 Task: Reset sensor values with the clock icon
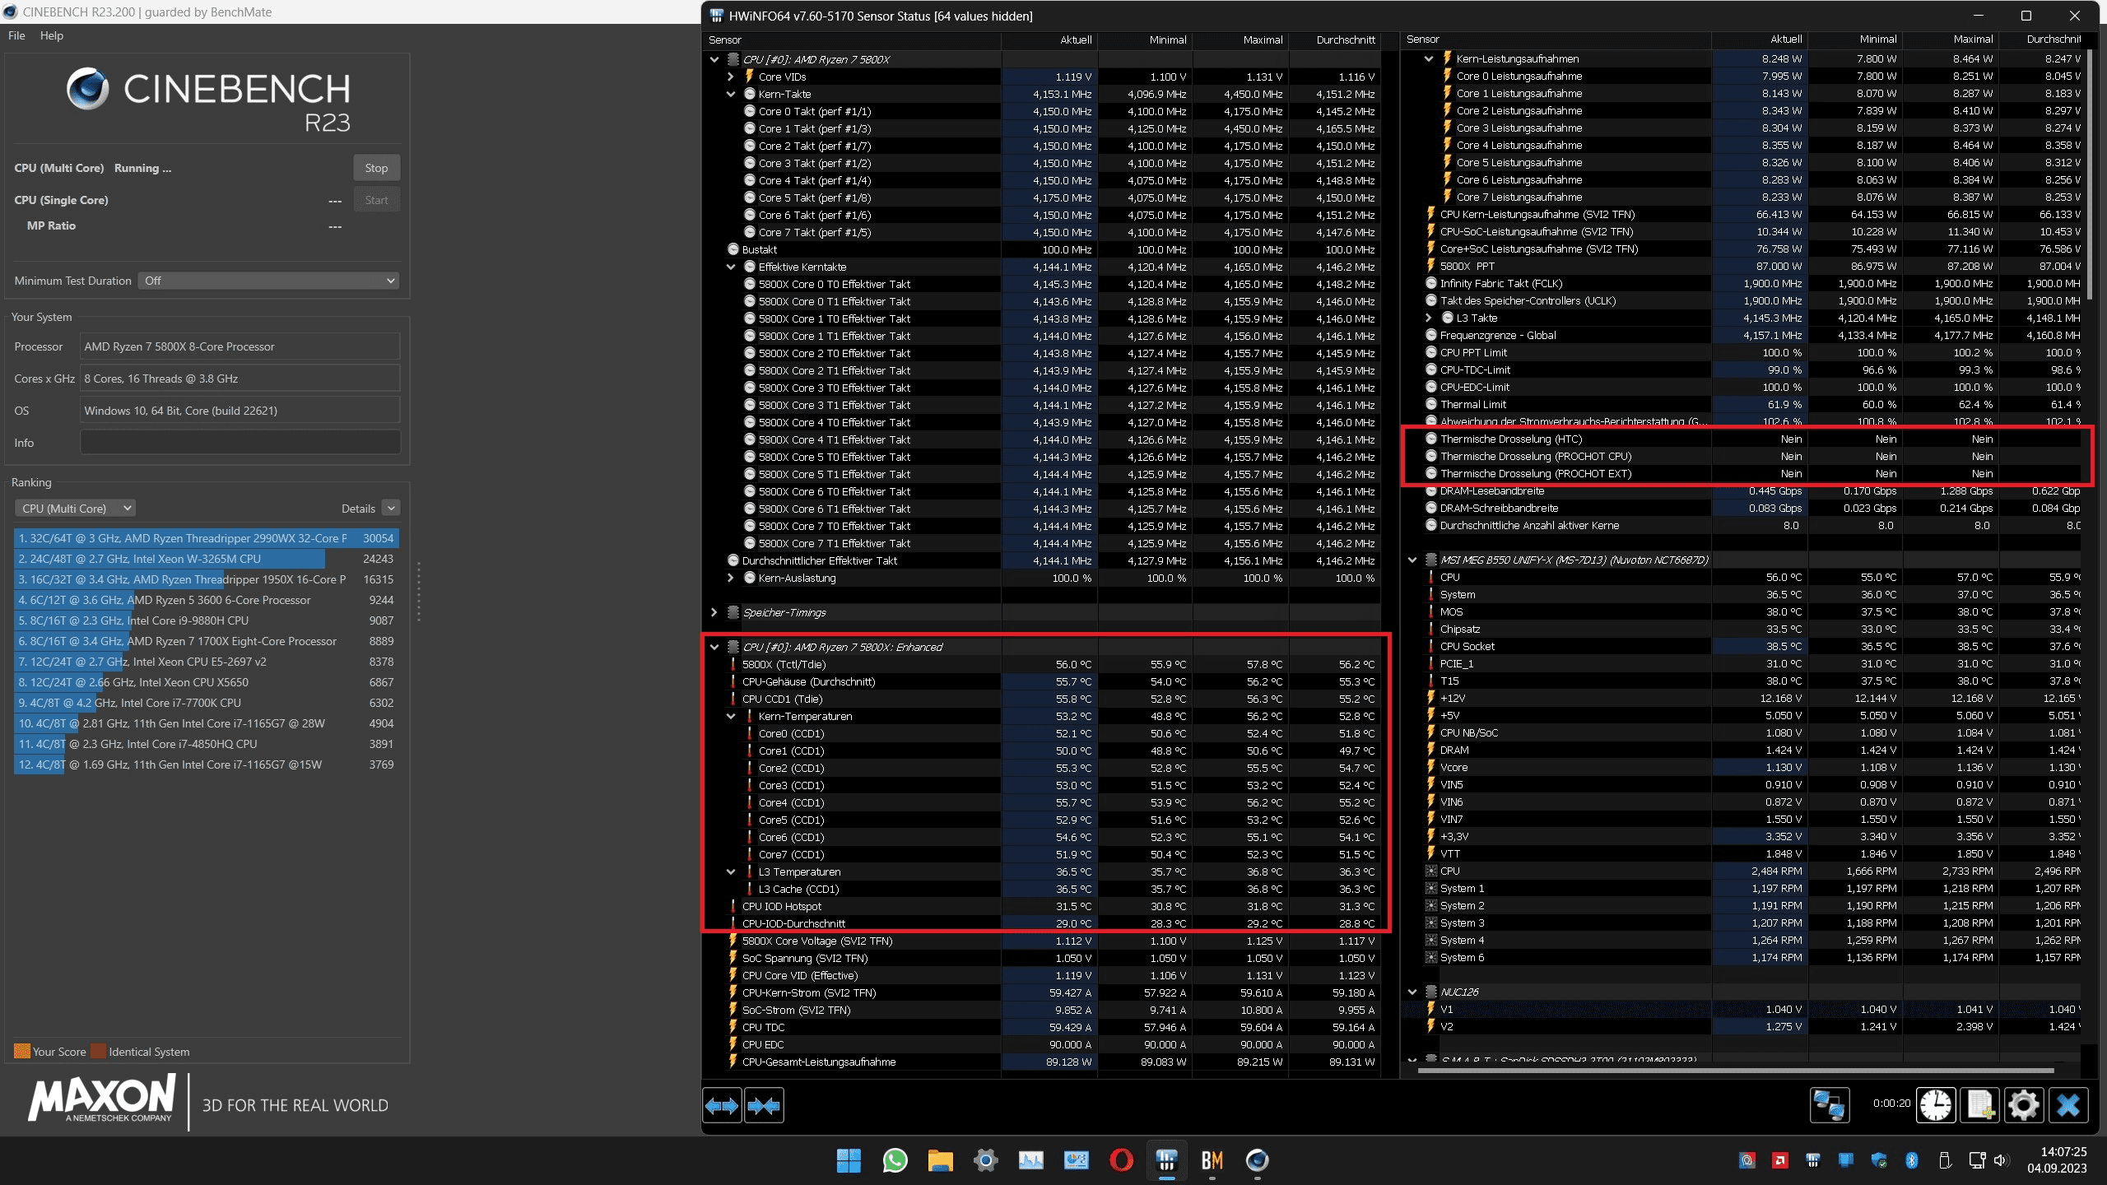click(x=1936, y=1105)
